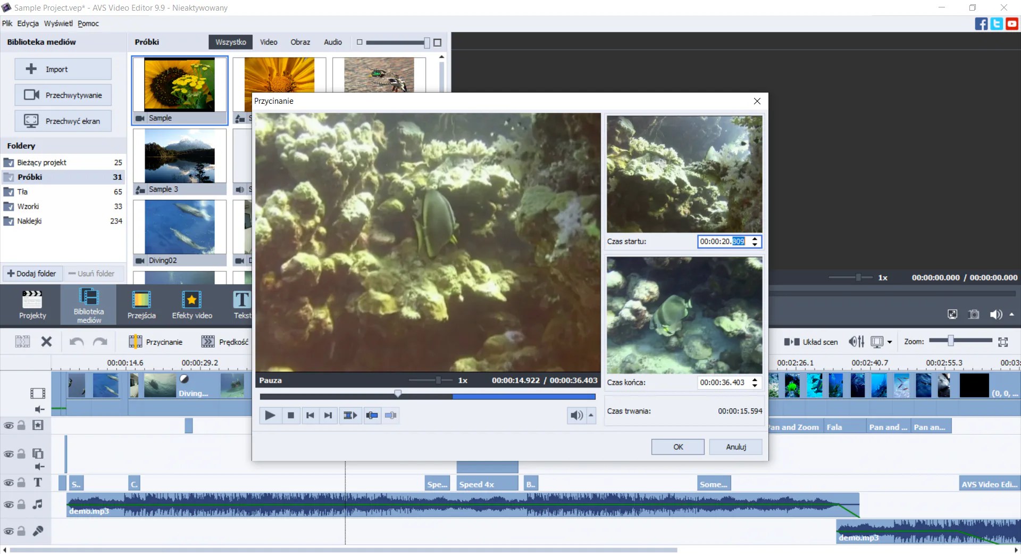
Task: Mute the main video track speaker icon
Action: pyautogui.click(x=38, y=410)
